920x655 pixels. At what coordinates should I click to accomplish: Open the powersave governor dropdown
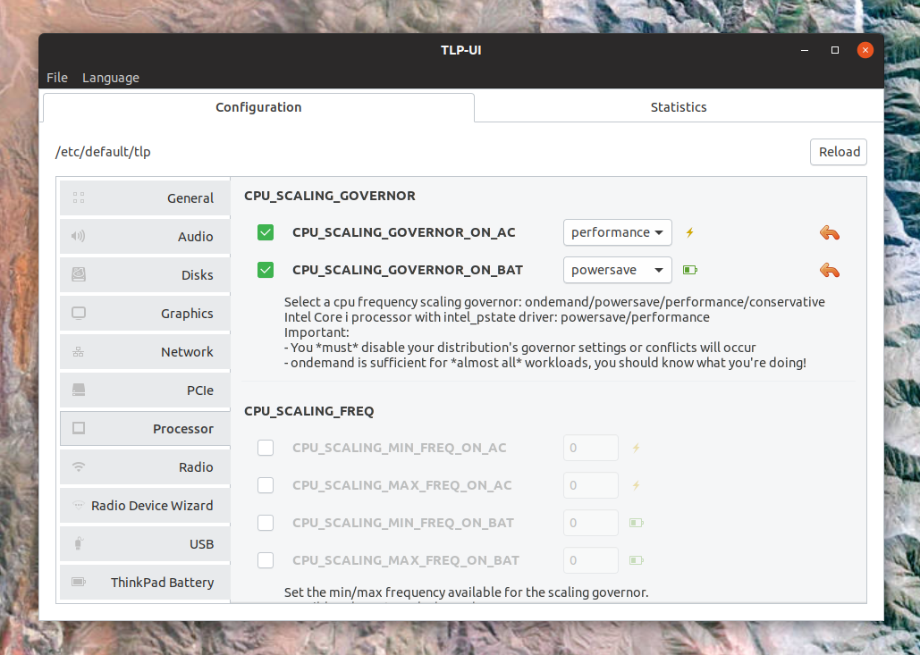pyautogui.click(x=617, y=270)
